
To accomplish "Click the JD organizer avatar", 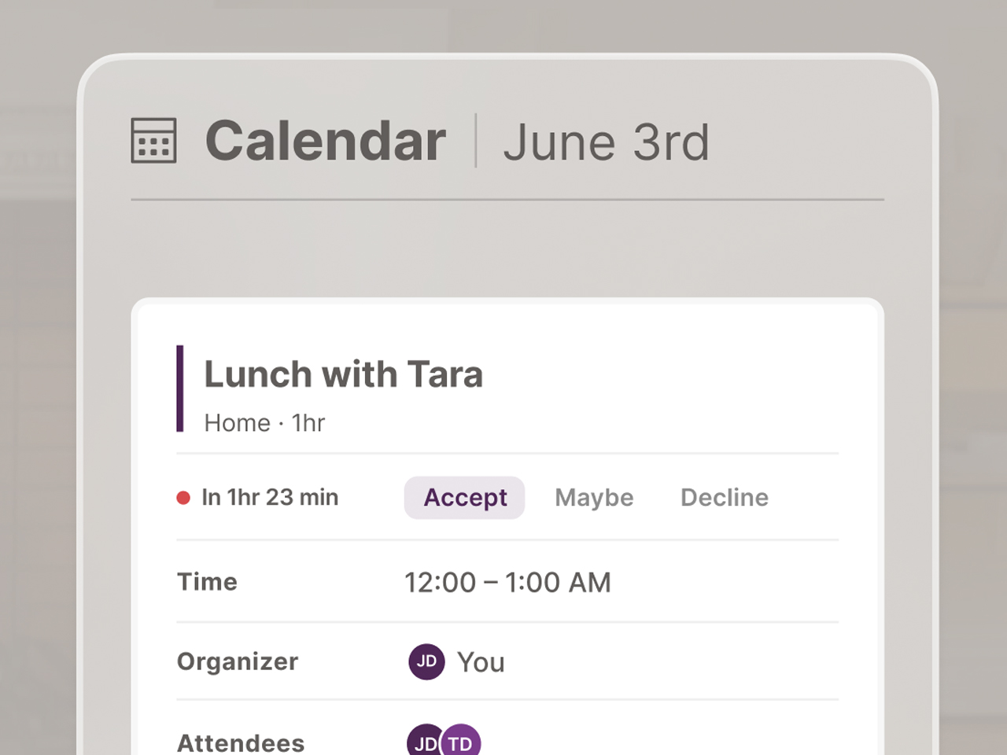I will click(x=426, y=661).
